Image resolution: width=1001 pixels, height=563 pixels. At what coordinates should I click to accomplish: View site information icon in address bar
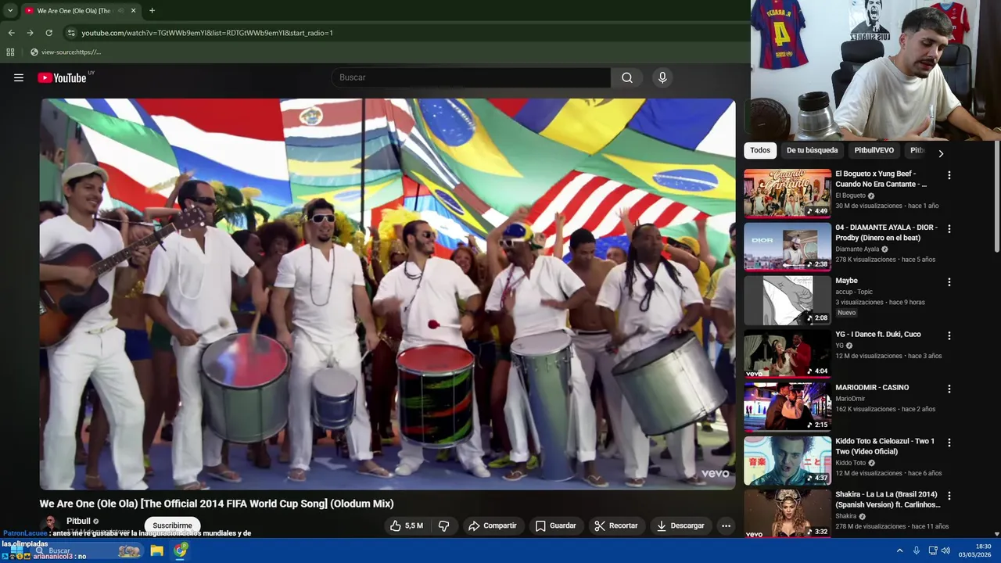coord(71,33)
